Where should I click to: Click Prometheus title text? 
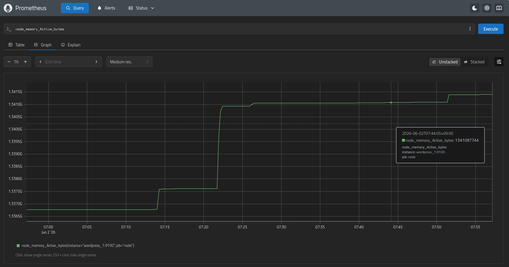(31, 8)
